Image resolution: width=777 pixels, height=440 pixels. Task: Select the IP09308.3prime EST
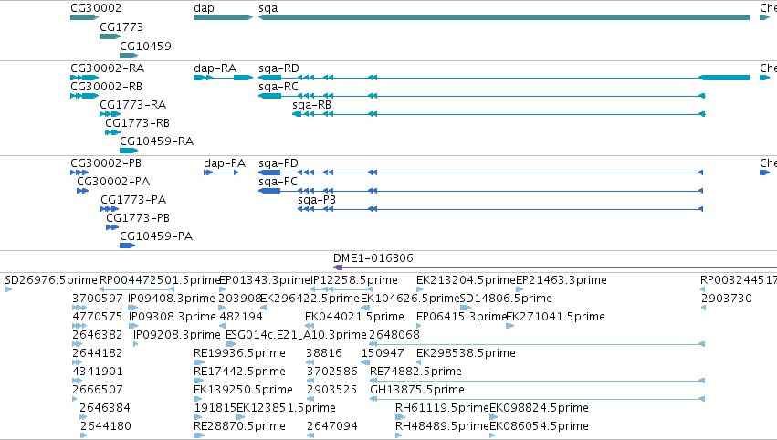(x=133, y=326)
